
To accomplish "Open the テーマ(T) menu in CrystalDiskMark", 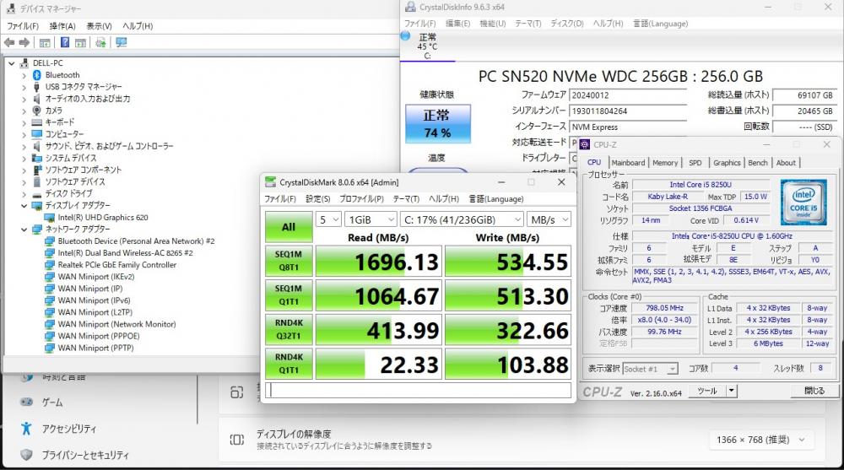I will pos(406,199).
